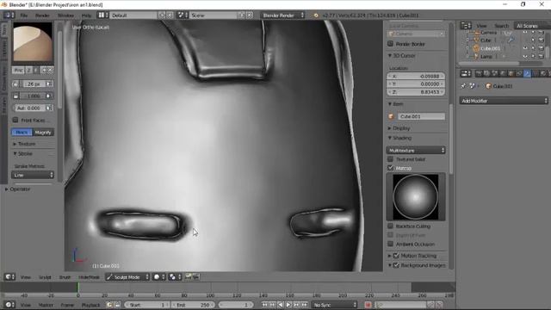551x310 pixels.
Task: Click the pin icon in properties header
Action: tap(463, 86)
